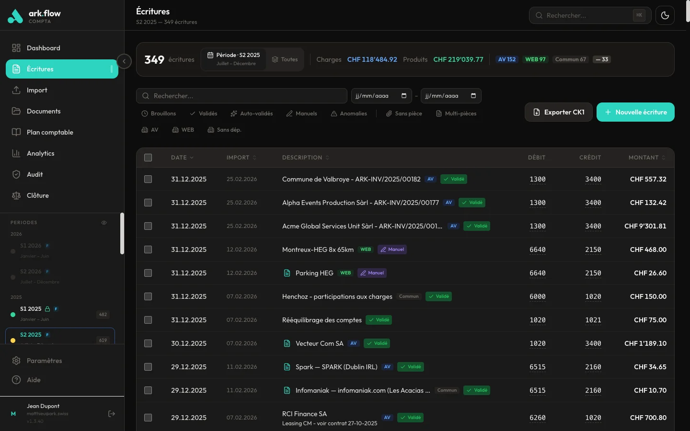Viewport: 690px width, 431px height.
Task: Create a Nouvelle écriture
Action: coord(635,112)
